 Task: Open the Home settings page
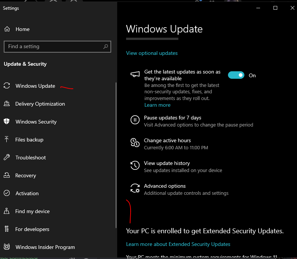pos(22,29)
